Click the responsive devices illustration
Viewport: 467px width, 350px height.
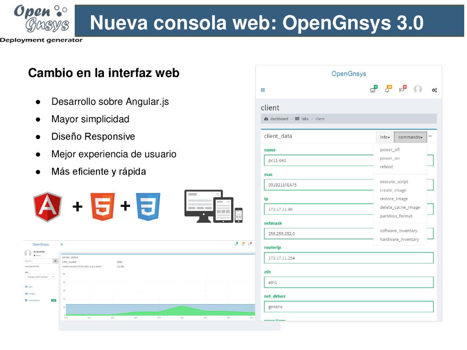coord(213,206)
